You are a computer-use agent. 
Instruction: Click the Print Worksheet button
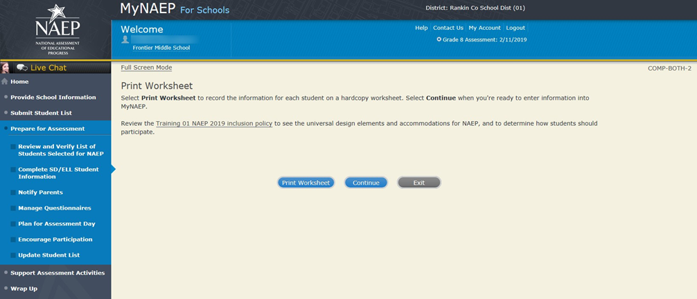[x=306, y=183]
